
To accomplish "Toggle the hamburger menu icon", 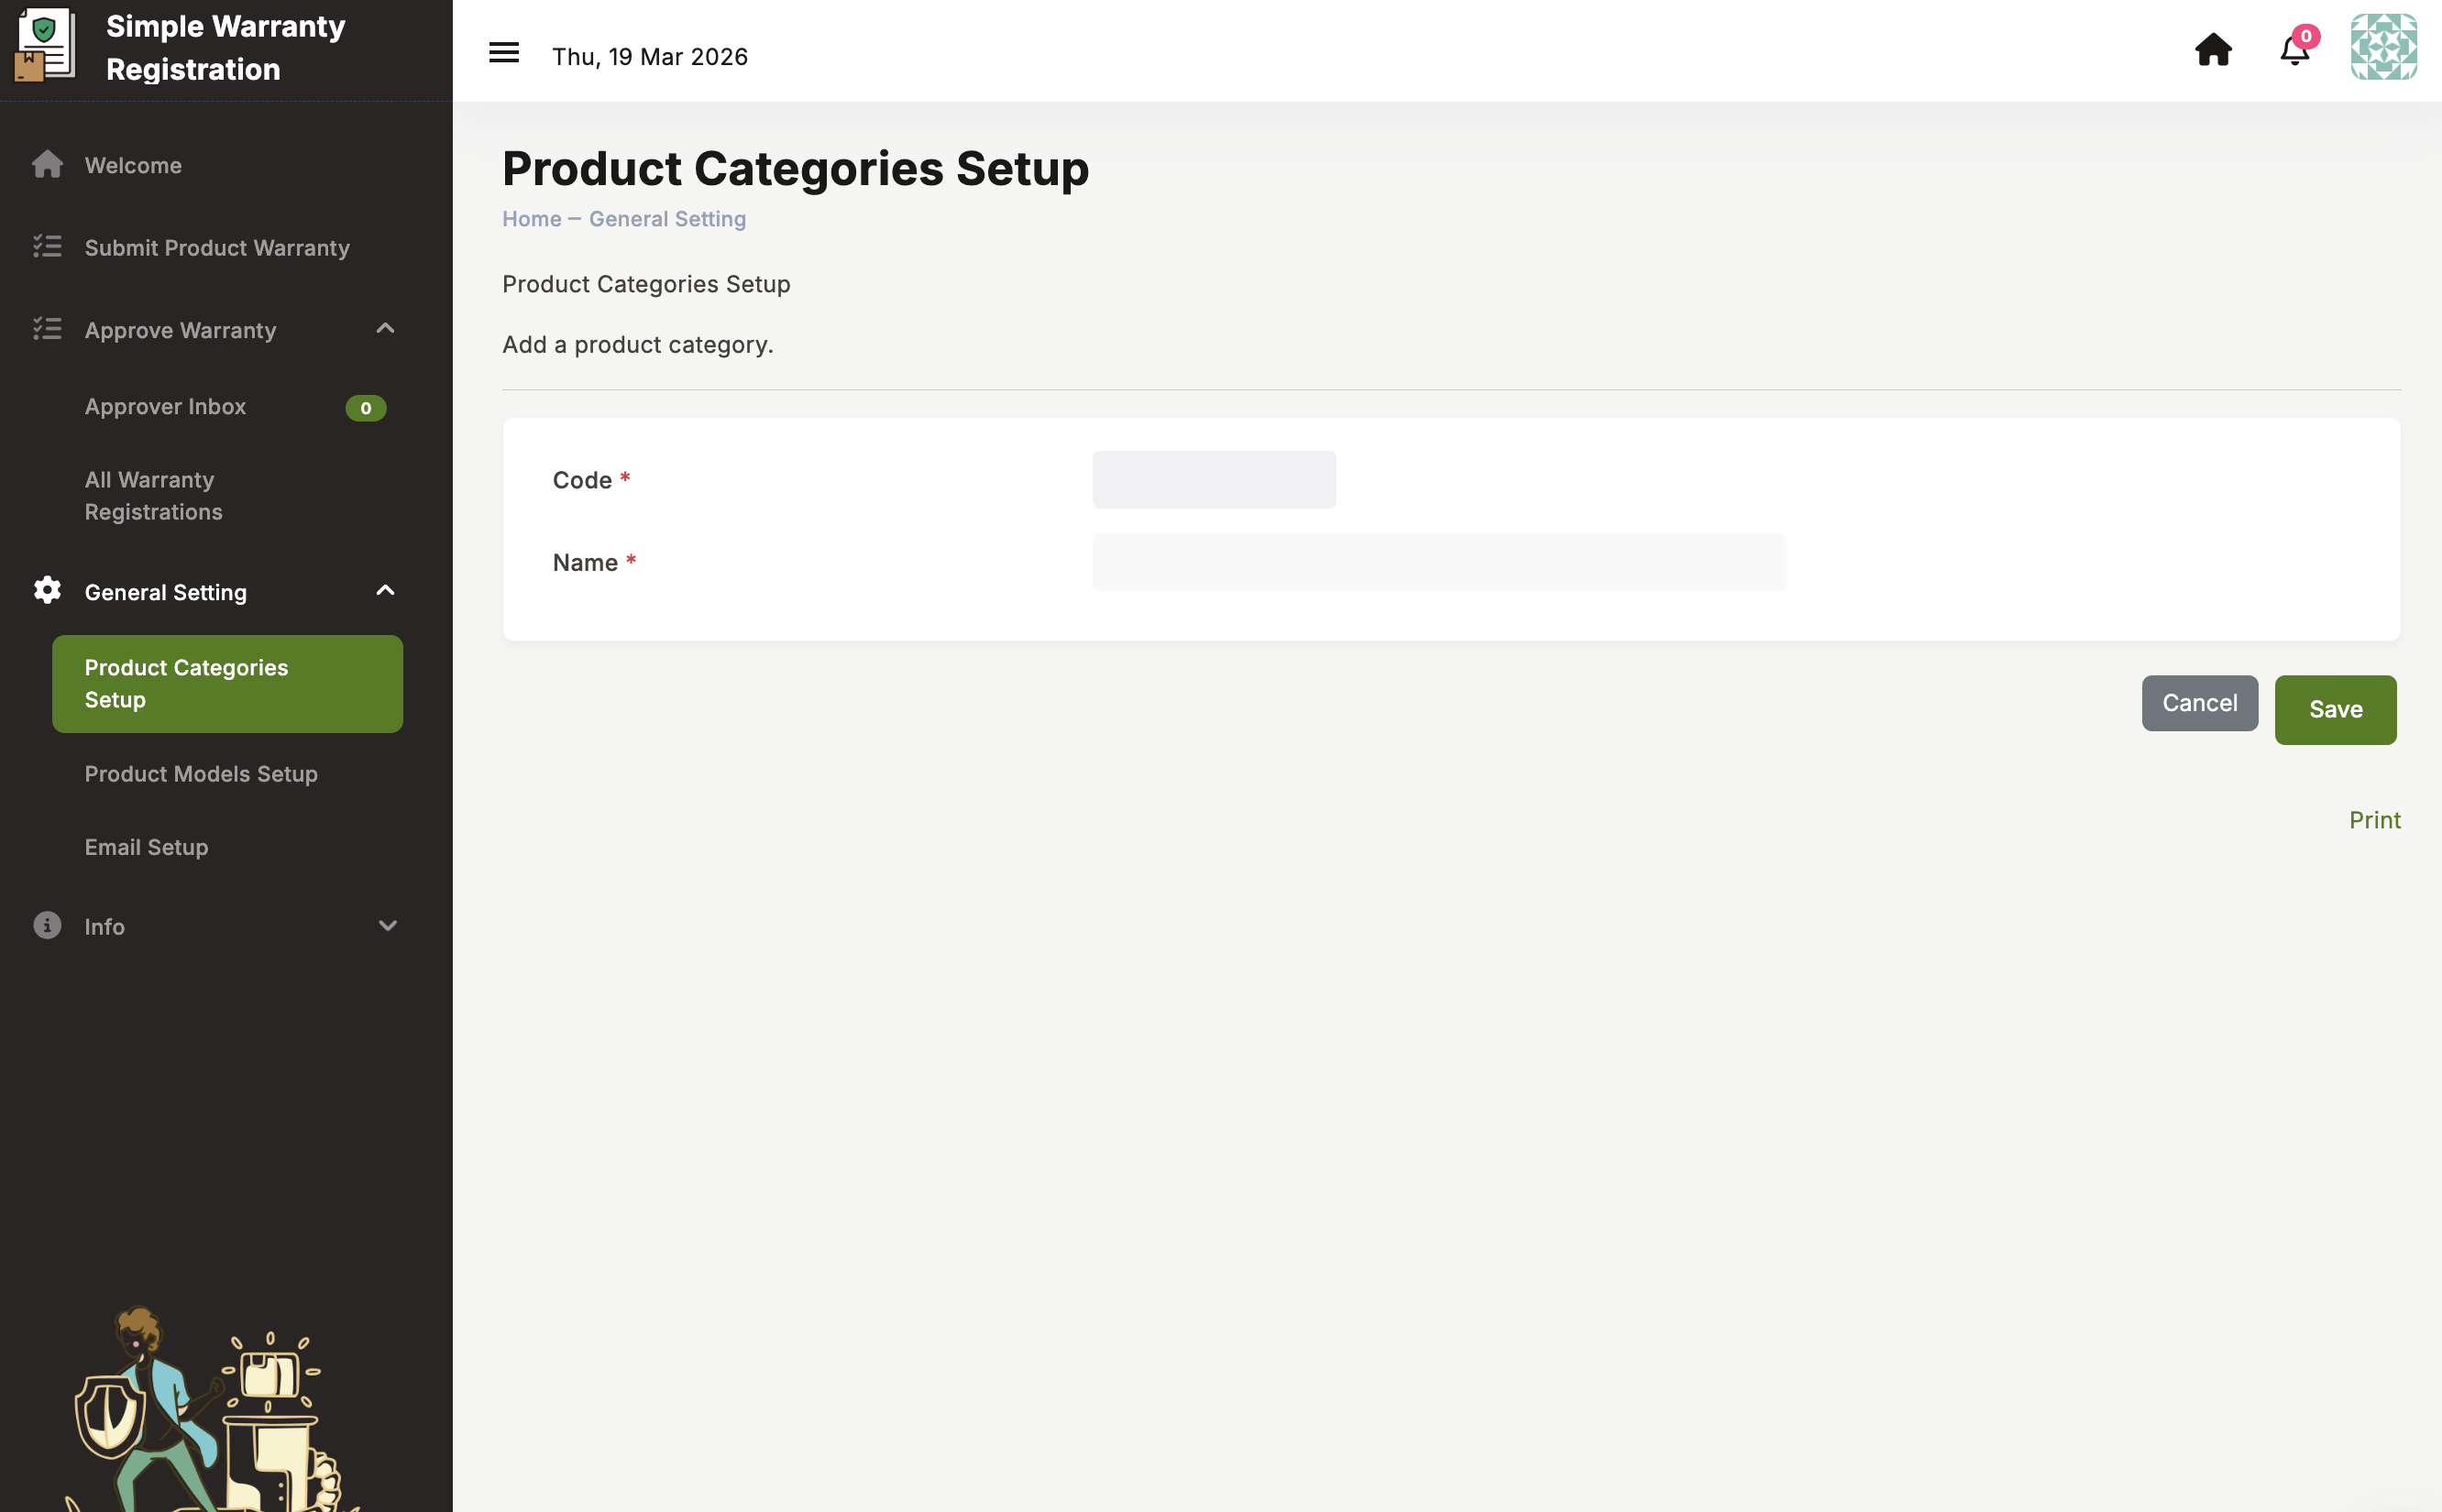I will click(x=503, y=53).
